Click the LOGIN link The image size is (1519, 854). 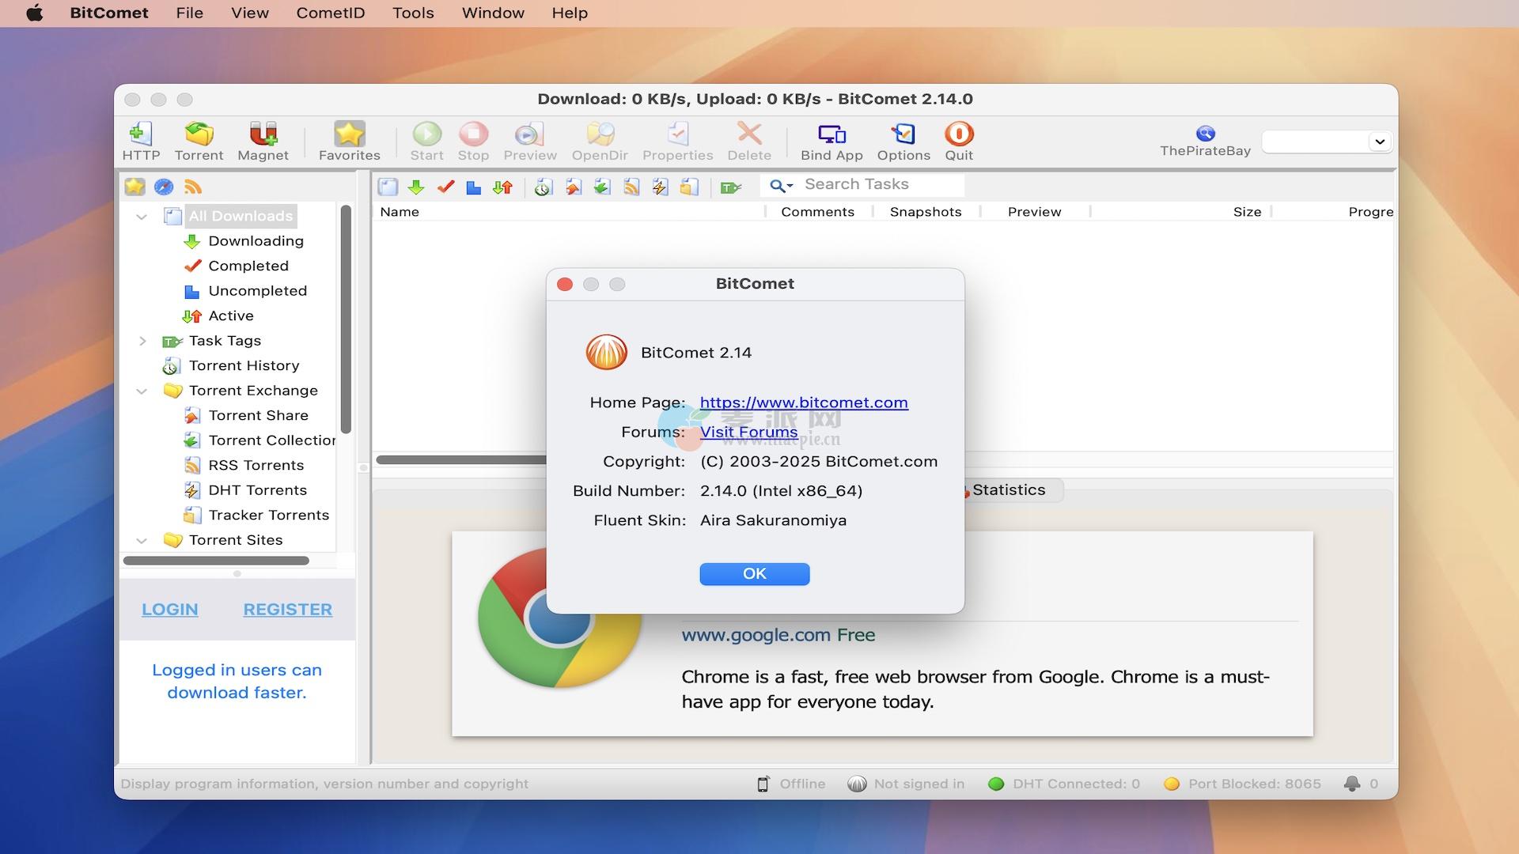click(x=170, y=610)
